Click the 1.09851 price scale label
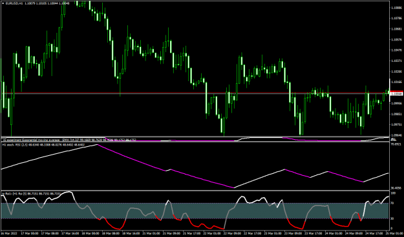Screen dimensions: 404x237 [396, 114]
